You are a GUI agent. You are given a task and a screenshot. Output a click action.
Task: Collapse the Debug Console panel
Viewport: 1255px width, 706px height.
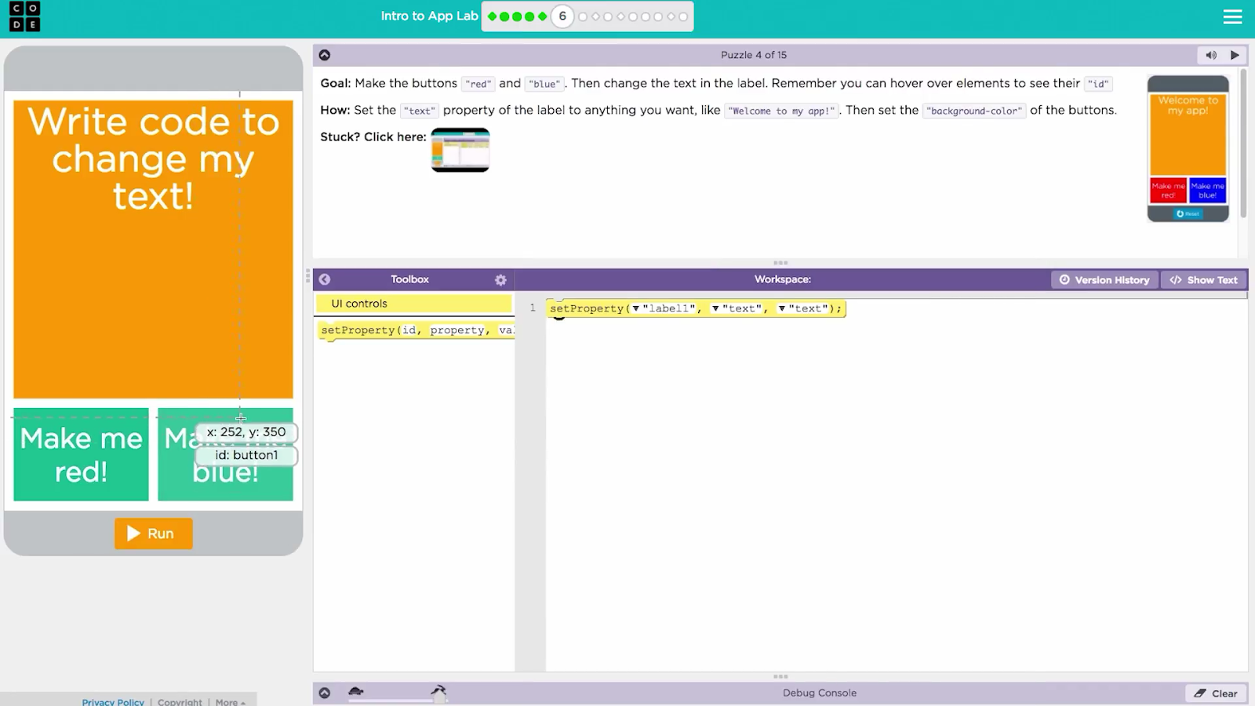325,693
